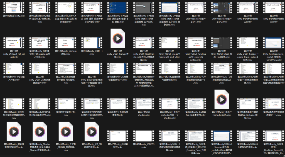This screenshot has height=157, width=285.
Task: Click file name 第029课Unity2D 飞行射击类游戏开发(二).mkv
Action: tap(222, 80)
